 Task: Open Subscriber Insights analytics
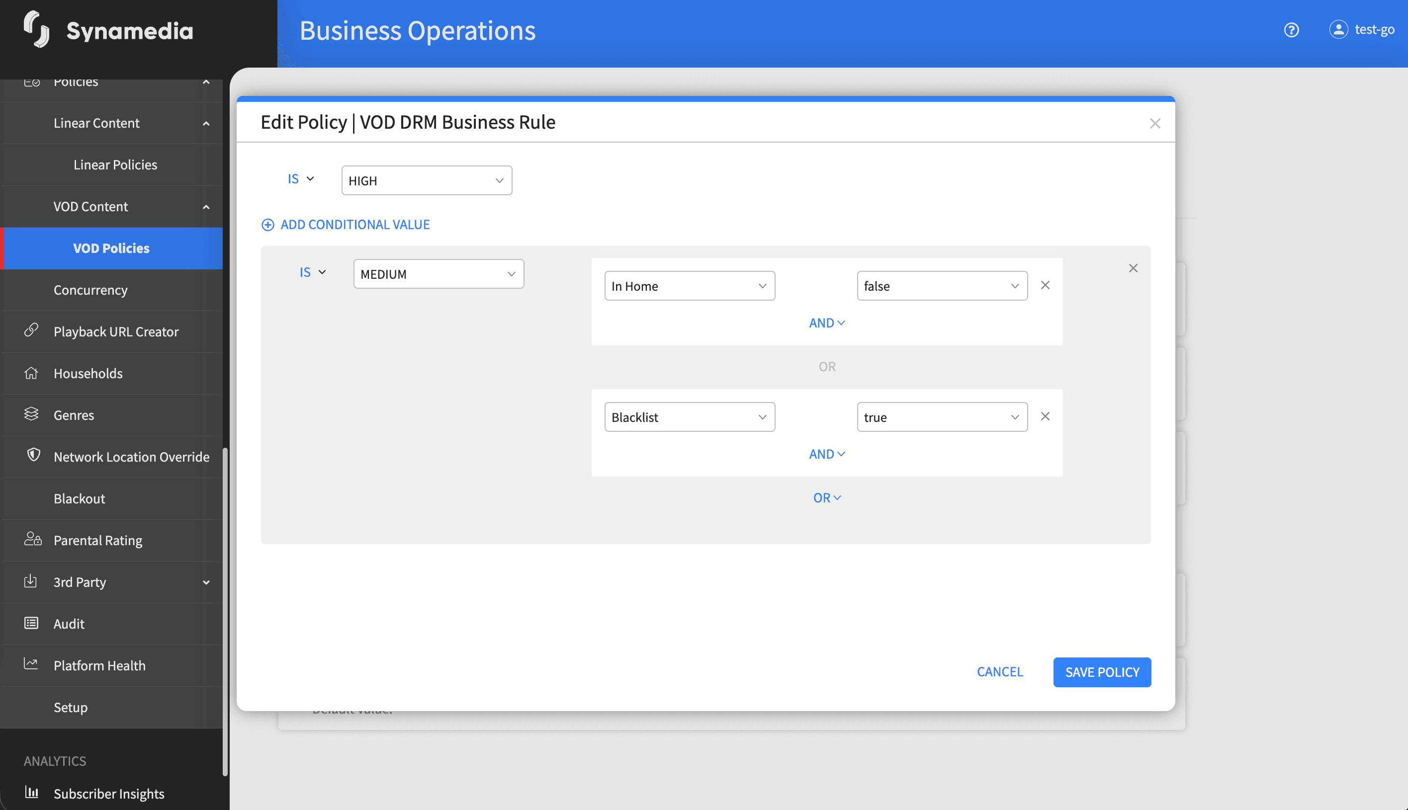(108, 793)
